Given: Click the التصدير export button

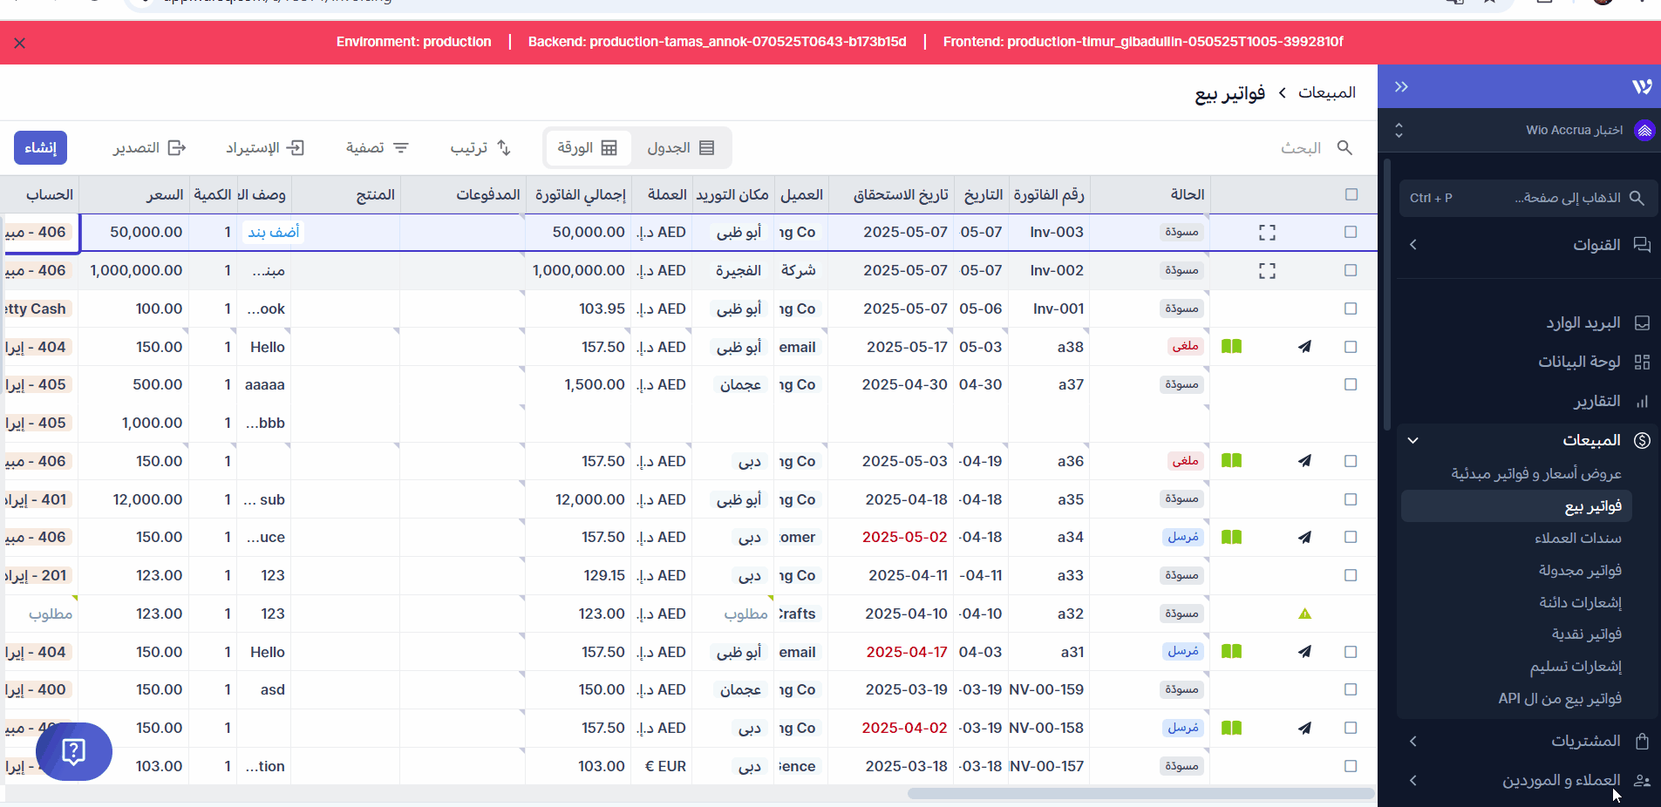Looking at the screenshot, I should tap(149, 148).
